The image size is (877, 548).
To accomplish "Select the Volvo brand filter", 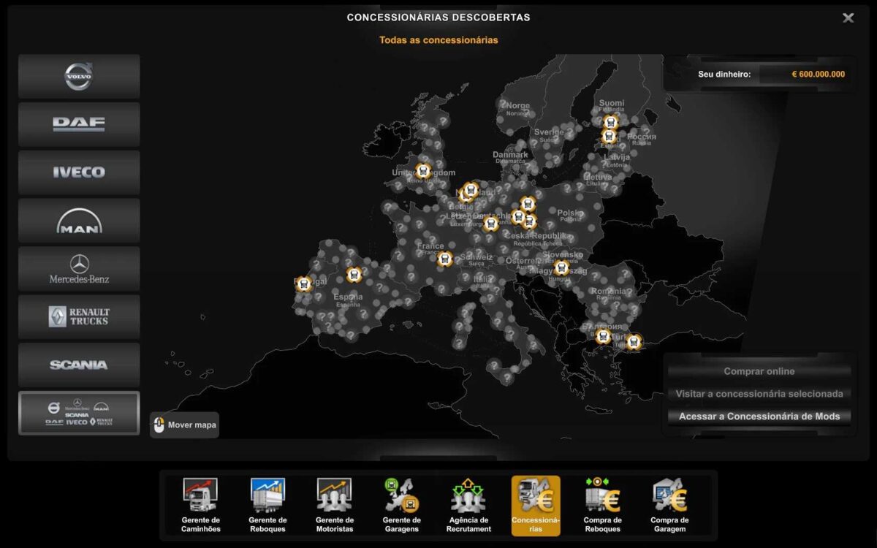I will coord(79,76).
